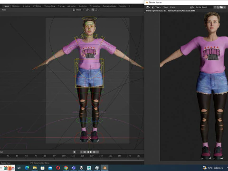Play animation in reverse

click(88, 152)
